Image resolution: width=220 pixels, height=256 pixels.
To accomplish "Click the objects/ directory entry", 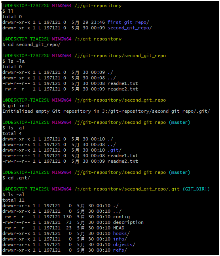I will click(x=124, y=244).
